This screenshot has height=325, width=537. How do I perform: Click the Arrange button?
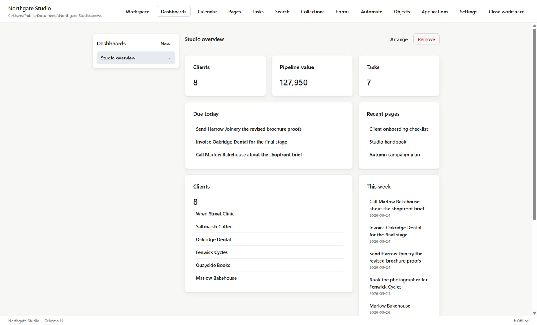[399, 39]
